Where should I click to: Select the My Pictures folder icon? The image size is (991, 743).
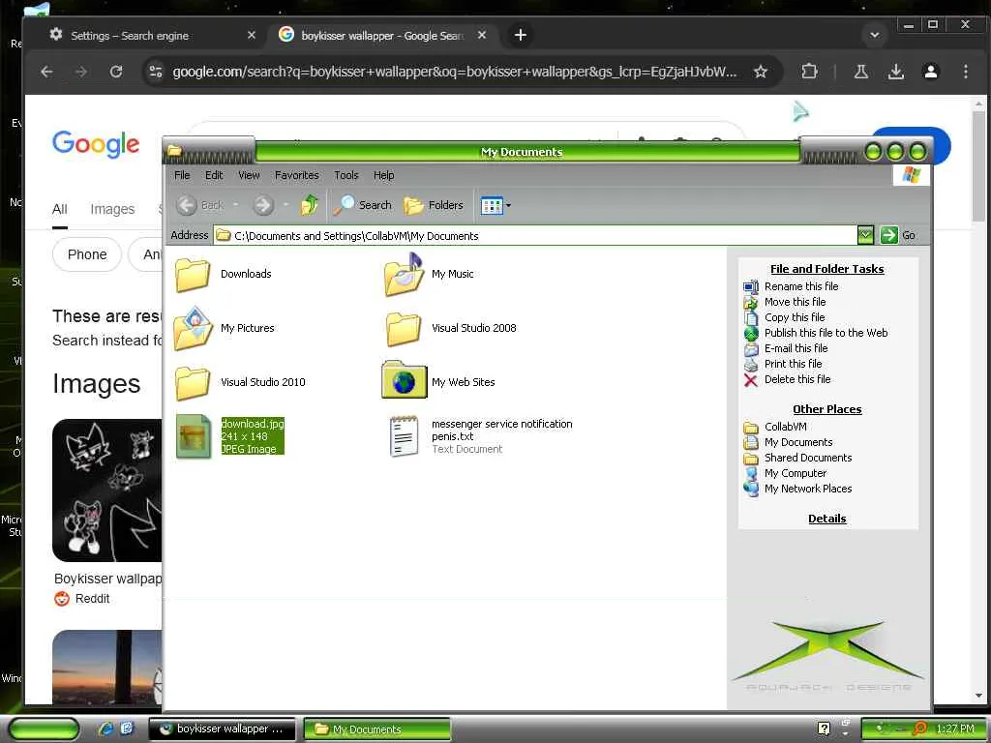pyautogui.click(x=193, y=329)
